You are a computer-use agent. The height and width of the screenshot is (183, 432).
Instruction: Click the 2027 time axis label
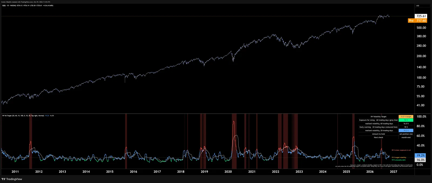point(394,172)
